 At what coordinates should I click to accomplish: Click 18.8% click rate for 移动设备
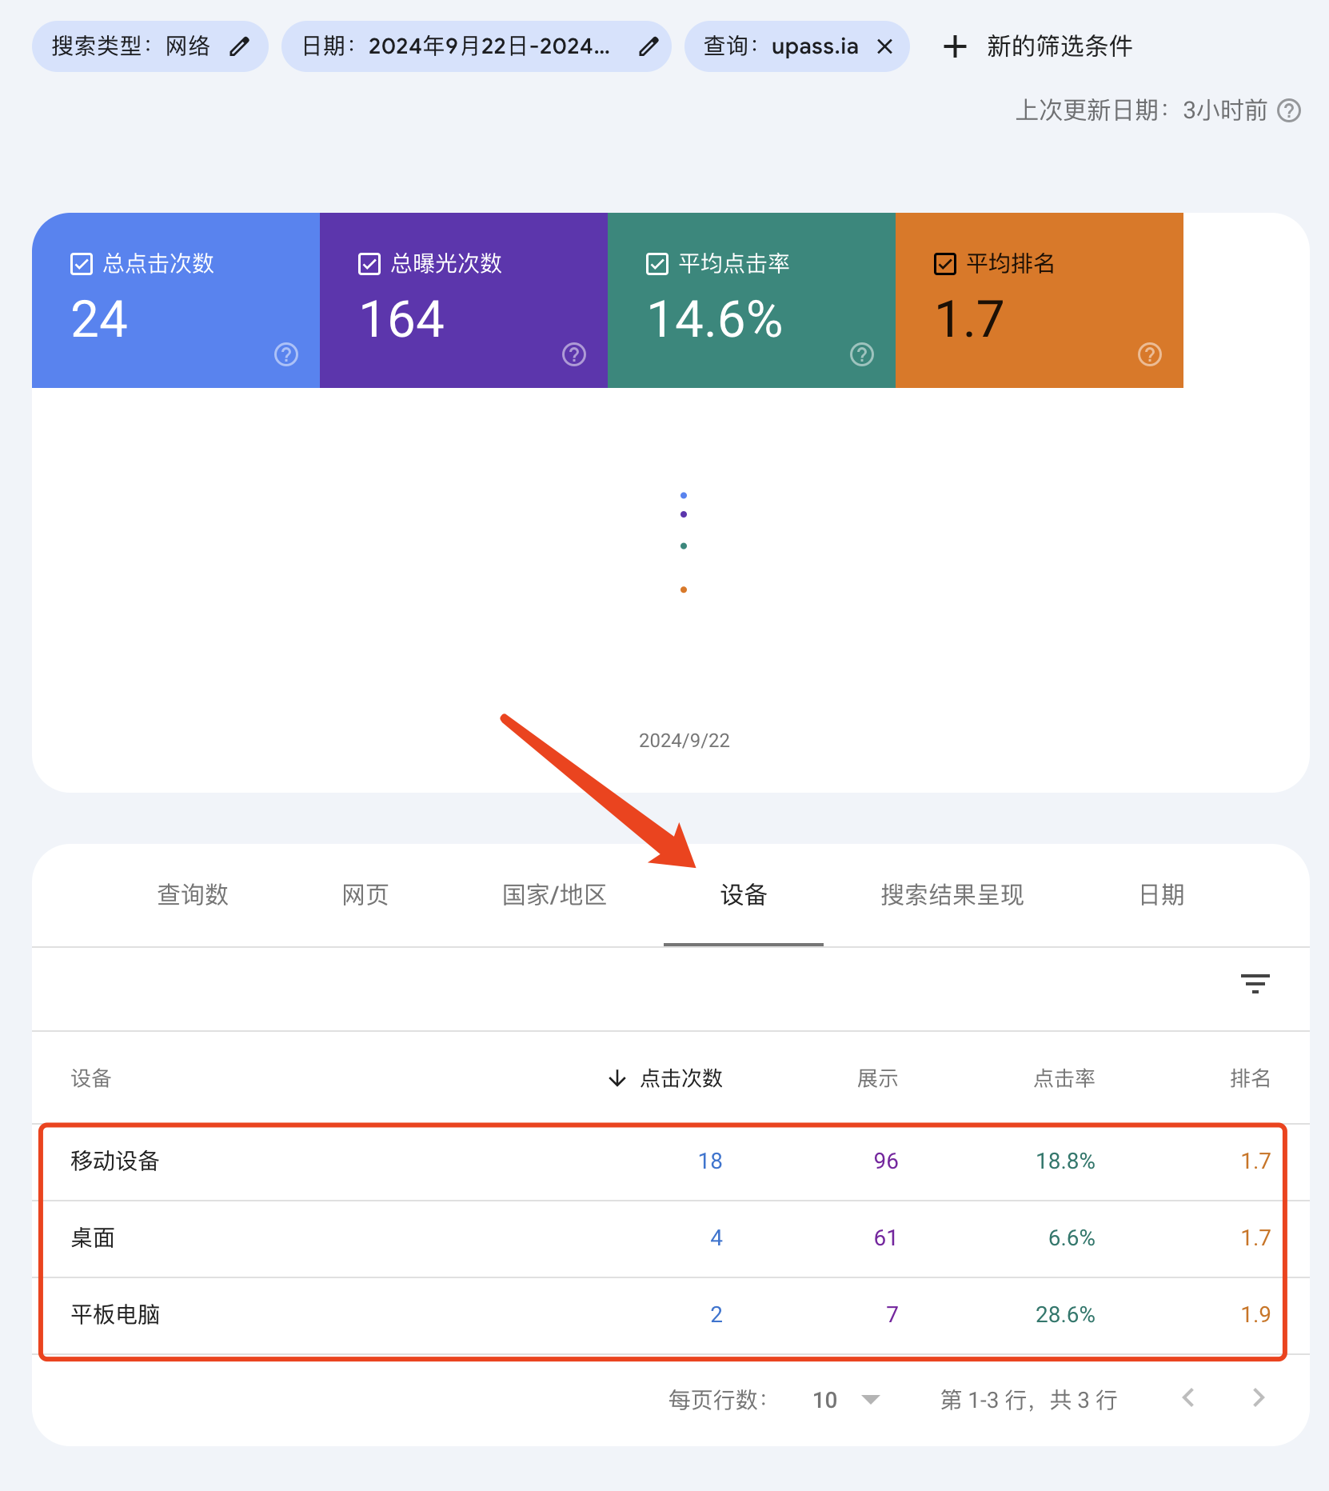pos(1065,1161)
